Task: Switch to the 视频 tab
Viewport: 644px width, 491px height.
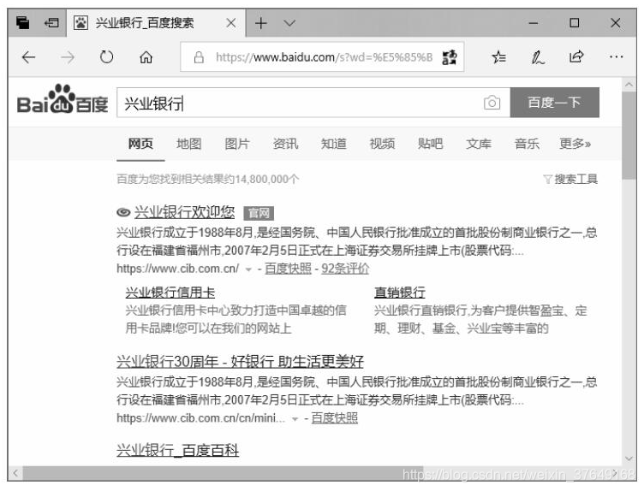Action: coord(382,144)
